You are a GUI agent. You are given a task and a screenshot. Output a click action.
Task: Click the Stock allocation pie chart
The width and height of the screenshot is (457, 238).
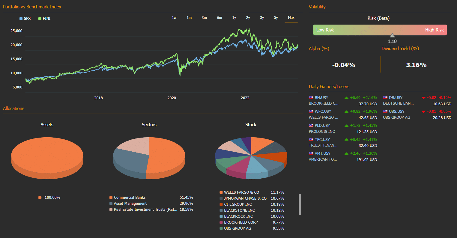click(251, 158)
